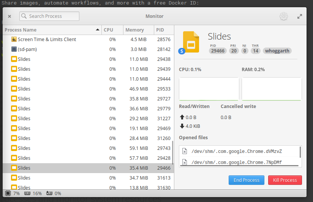The width and height of the screenshot is (313, 202).
Task: Sort by CPU column header
Action: click(112, 30)
